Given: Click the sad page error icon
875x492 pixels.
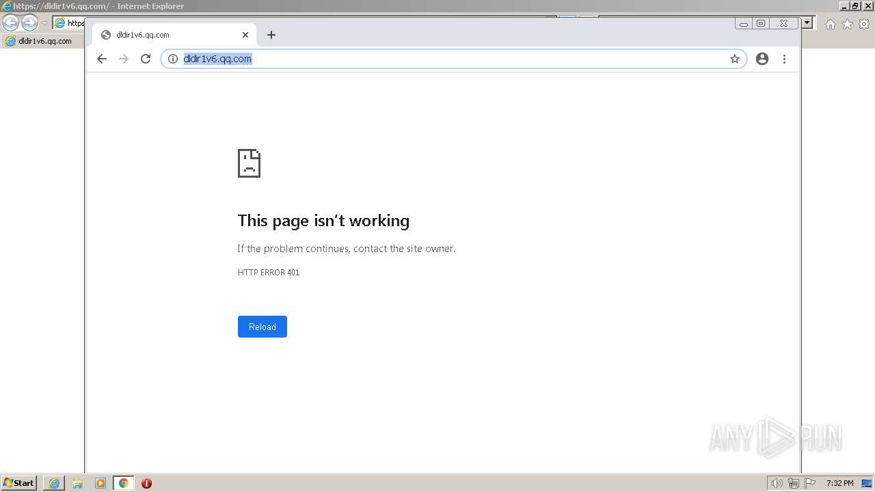Looking at the screenshot, I should click(249, 163).
